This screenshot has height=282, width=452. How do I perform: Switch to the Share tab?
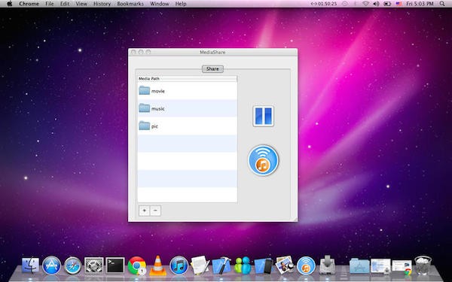click(212, 69)
